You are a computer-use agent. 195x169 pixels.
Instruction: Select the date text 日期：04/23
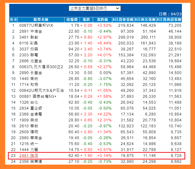pyautogui.click(x=170, y=14)
